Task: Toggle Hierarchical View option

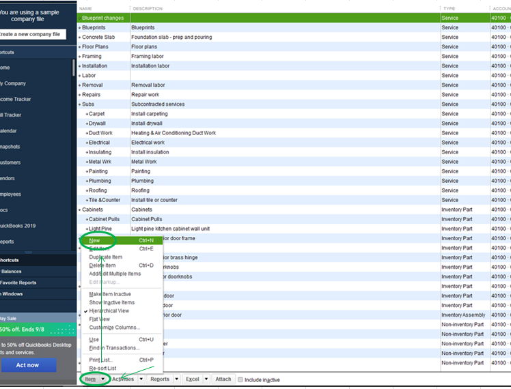Action: point(109,311)
